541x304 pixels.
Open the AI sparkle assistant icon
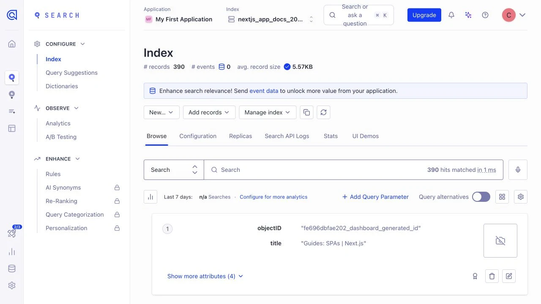[468, 15]
